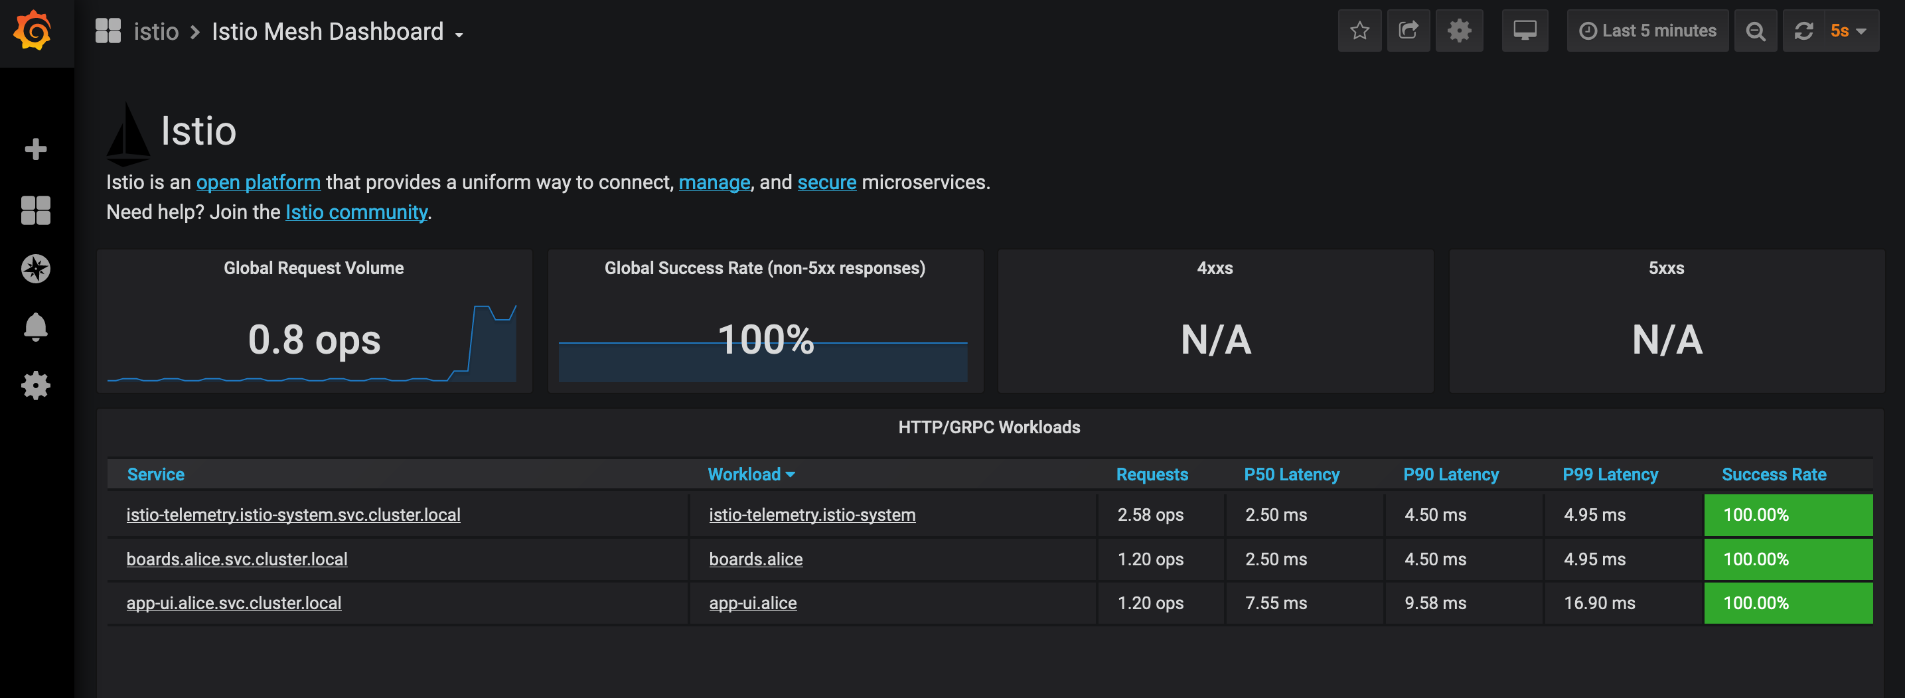This screenshot has height=698, width=1905.
Task: Follow the secure link
Action: pyautogui.click(x=826, y=182)
